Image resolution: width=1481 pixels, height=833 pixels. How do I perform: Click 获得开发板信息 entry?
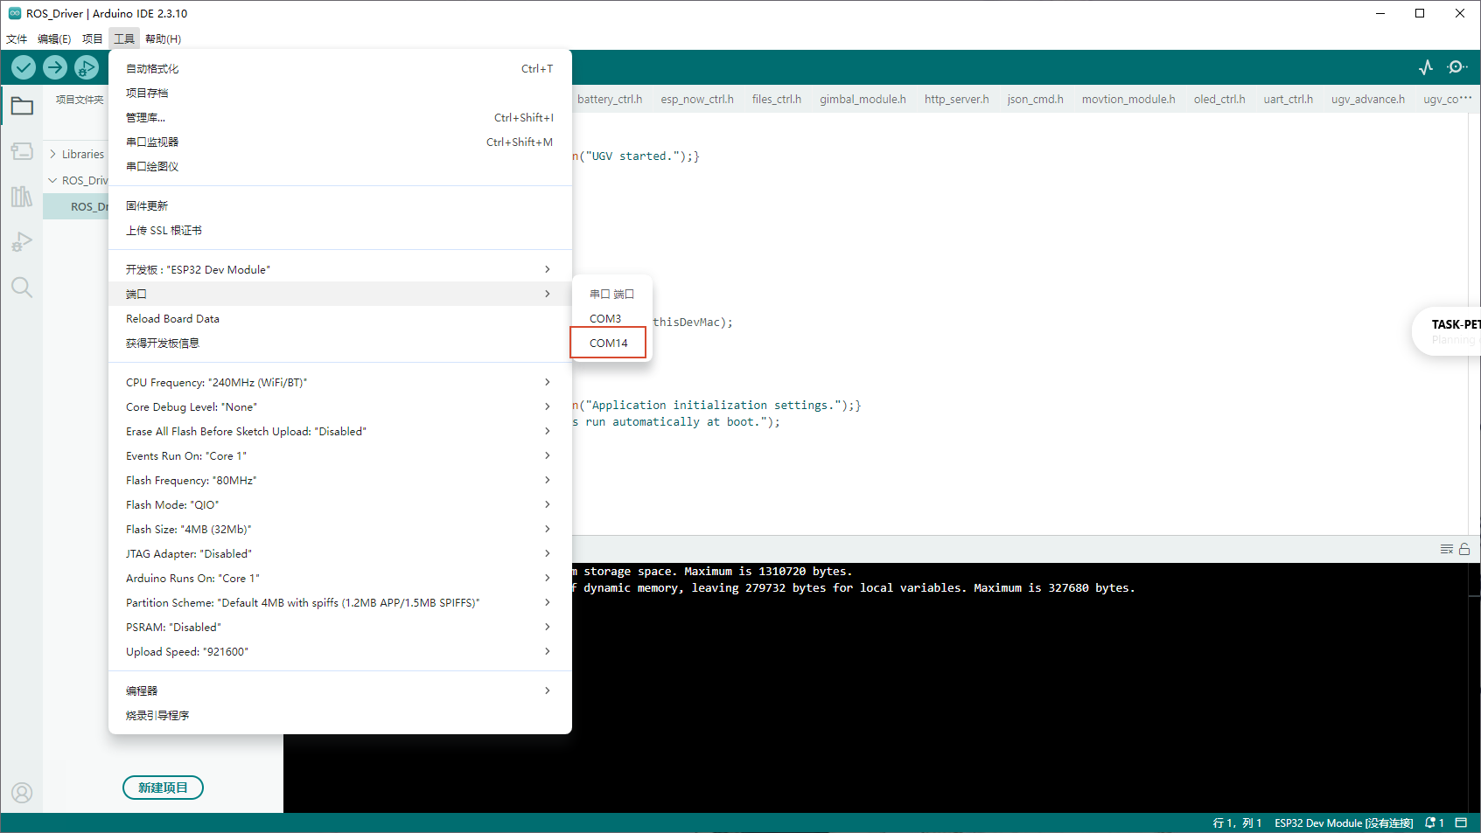340,343
